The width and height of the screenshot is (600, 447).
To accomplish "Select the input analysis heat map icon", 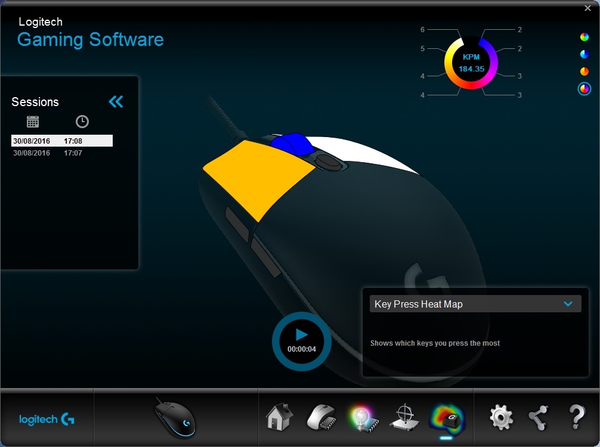I will coord(447,419).
